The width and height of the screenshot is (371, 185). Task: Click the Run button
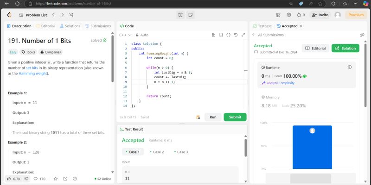213,117
